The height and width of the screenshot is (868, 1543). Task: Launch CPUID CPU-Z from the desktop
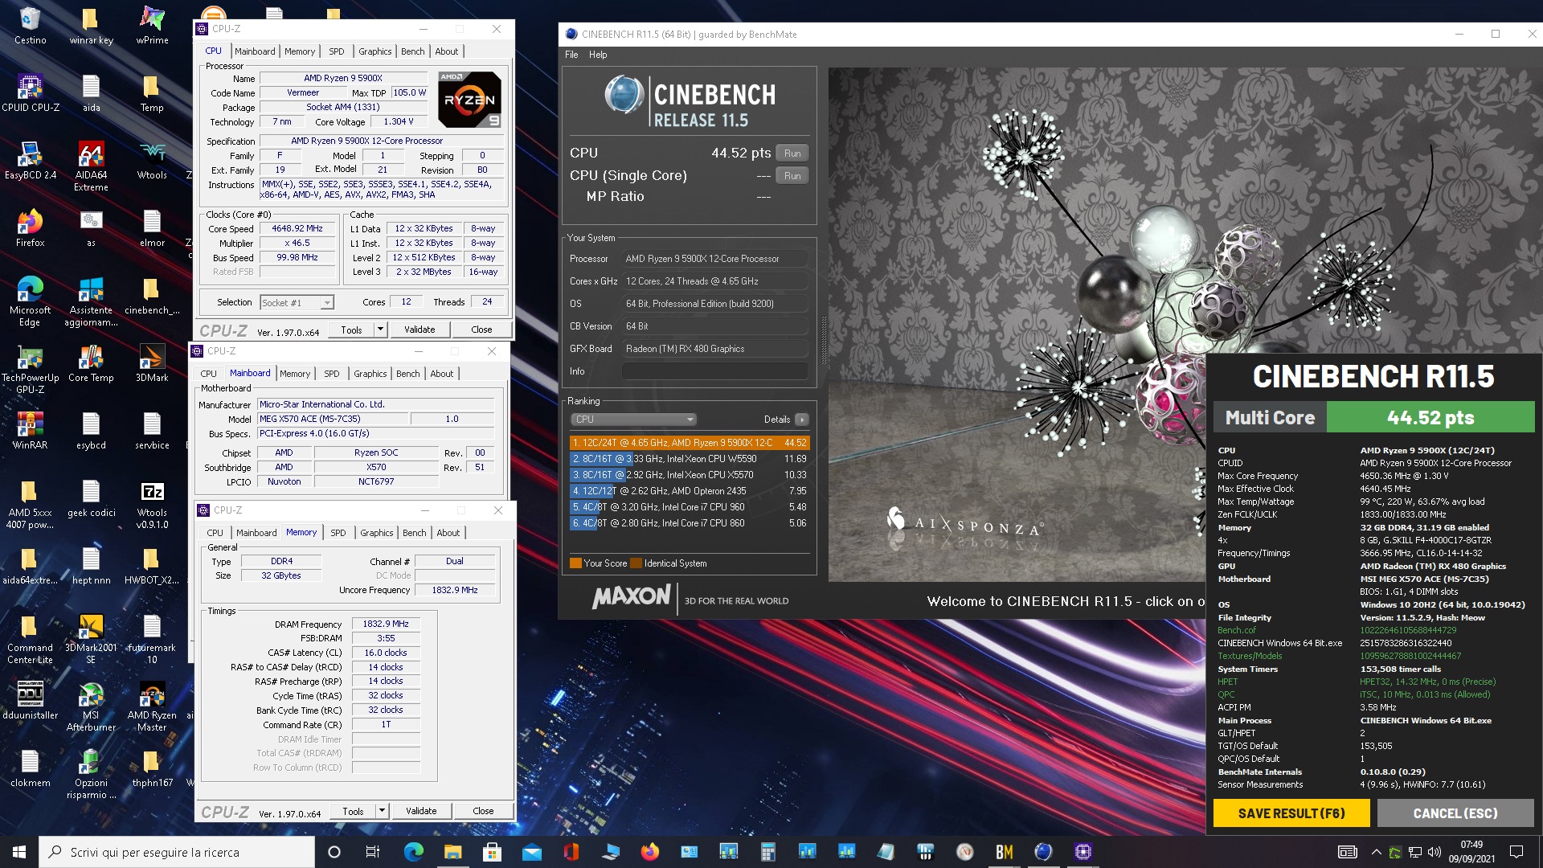(30, 93)
